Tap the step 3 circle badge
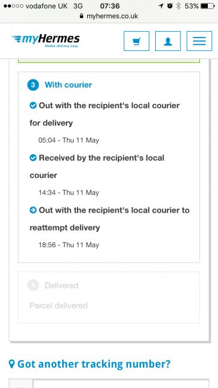This screenshot has width=218, height=388. [x=33, y=85]
